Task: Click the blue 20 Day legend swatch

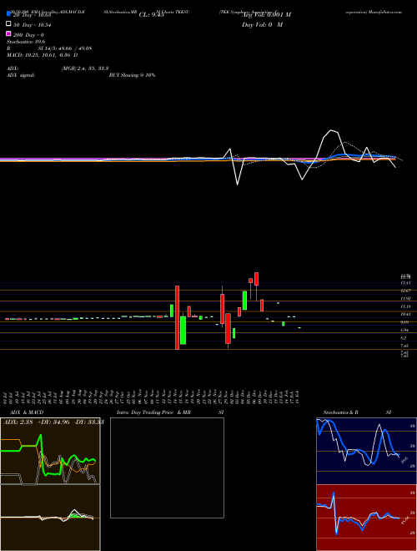Action: (8, 14)
